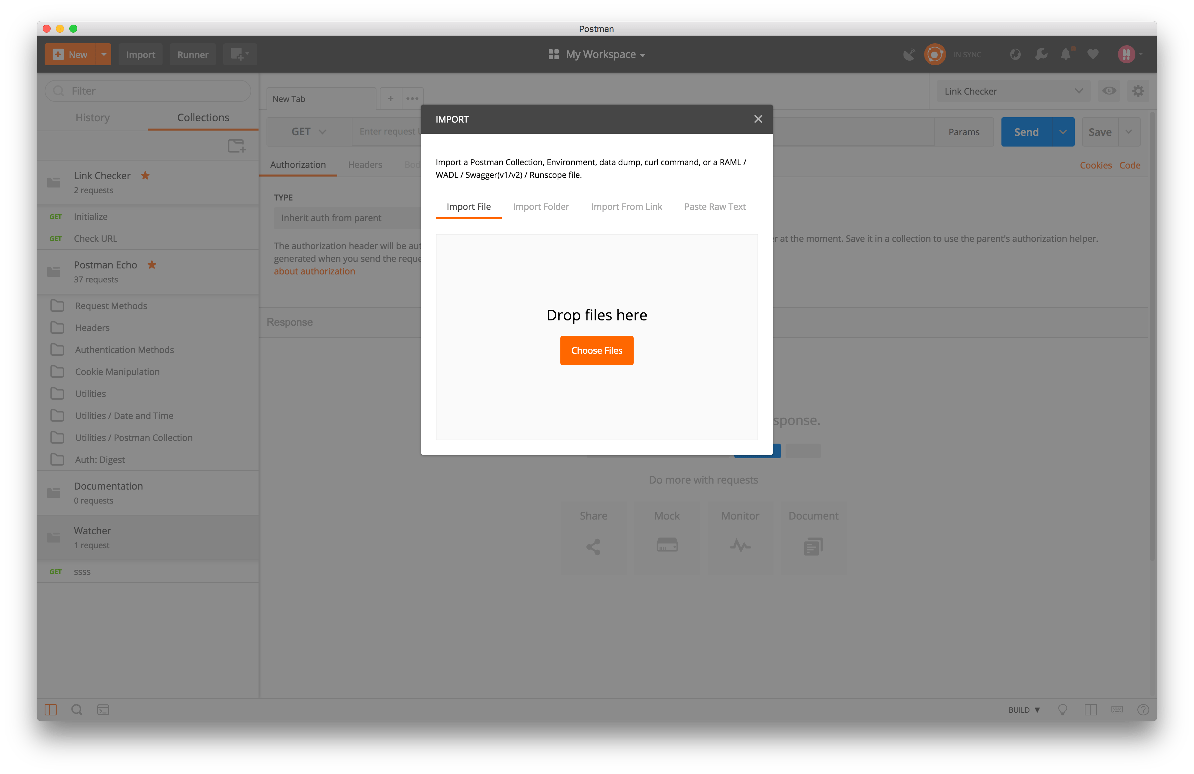This screenshot has width=1194, height=774.
Task: Click the new collection folder icon
Action: 236,146
